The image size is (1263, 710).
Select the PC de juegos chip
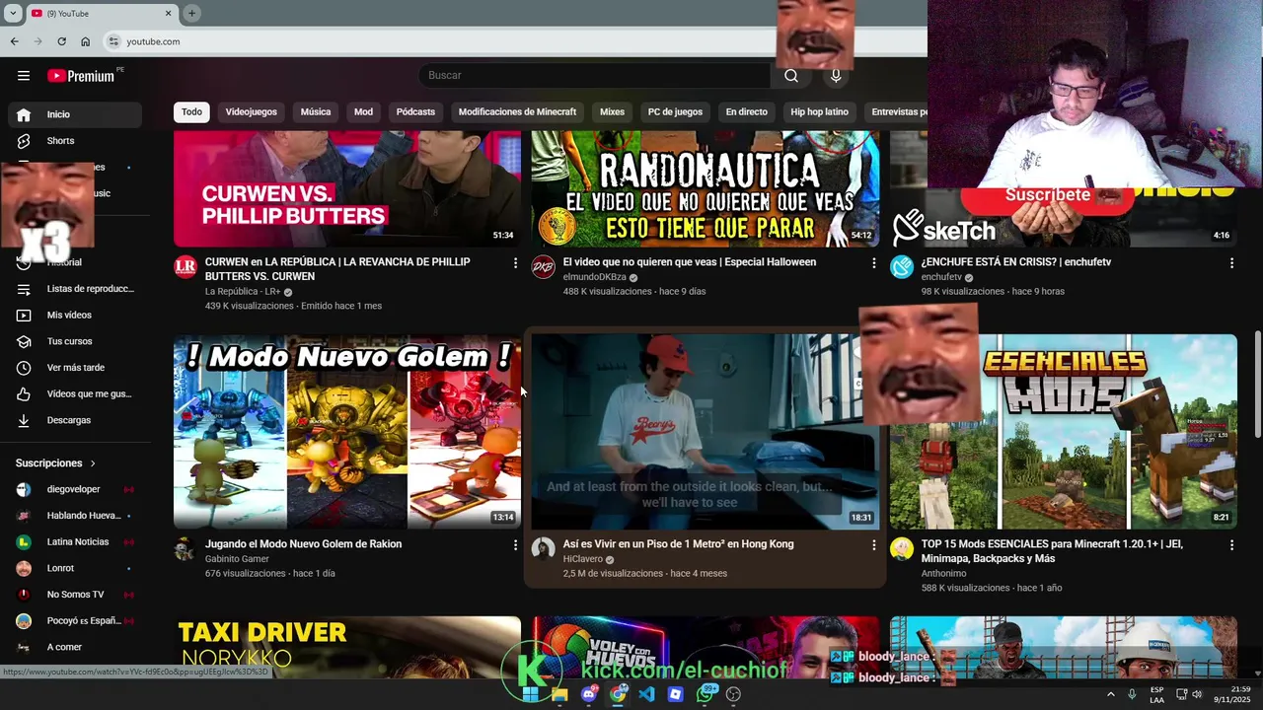(x=675, y=112)
